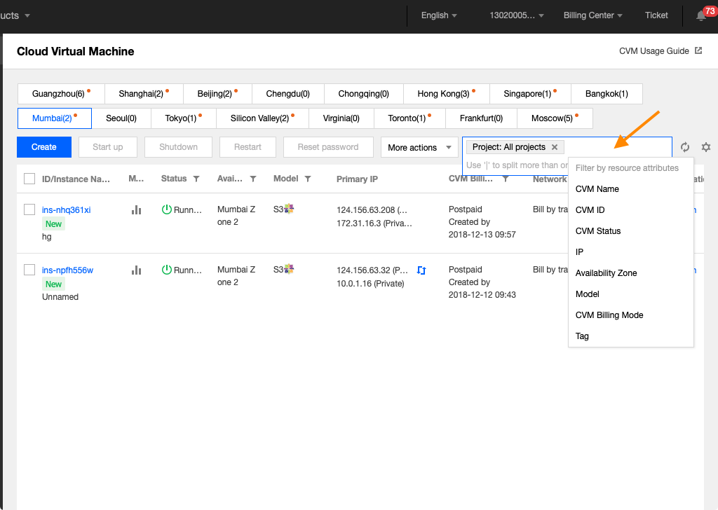Viewport: 718px width, 510px height.
Task: Click the Reset password button
Action: click(x=328, y=147)
